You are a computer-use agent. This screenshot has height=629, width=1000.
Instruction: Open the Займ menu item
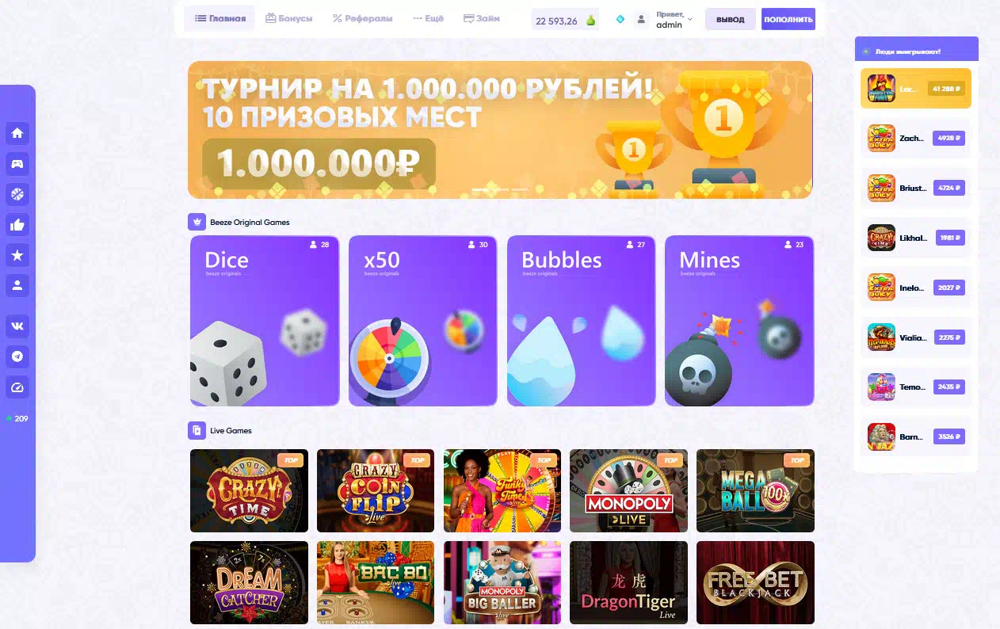(482, 18)
